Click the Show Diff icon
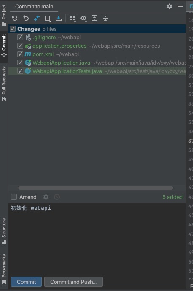This screenshot has width=193, height=291. pyautogui.click(x=37, y=19)
